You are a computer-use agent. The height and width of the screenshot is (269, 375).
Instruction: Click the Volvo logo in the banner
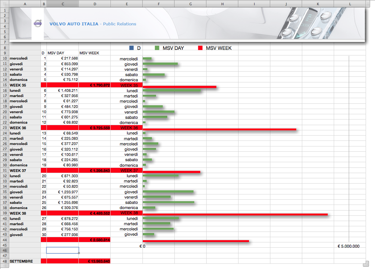[x=37, y=24]
